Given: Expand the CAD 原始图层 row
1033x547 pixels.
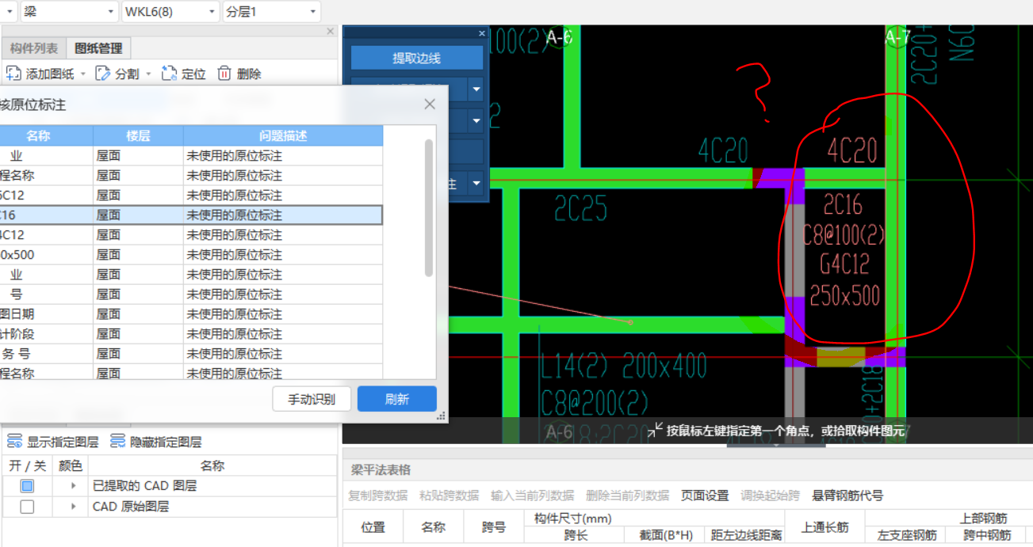Looking at the screenshot, I should (73, 507).
